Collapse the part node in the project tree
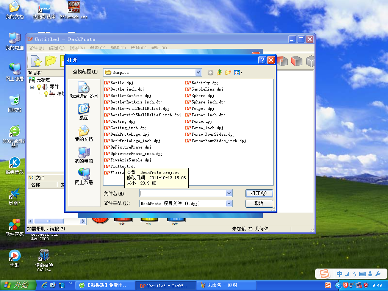Image resolution: width=388 pixels, height=291 pixels. coord(32,87)
